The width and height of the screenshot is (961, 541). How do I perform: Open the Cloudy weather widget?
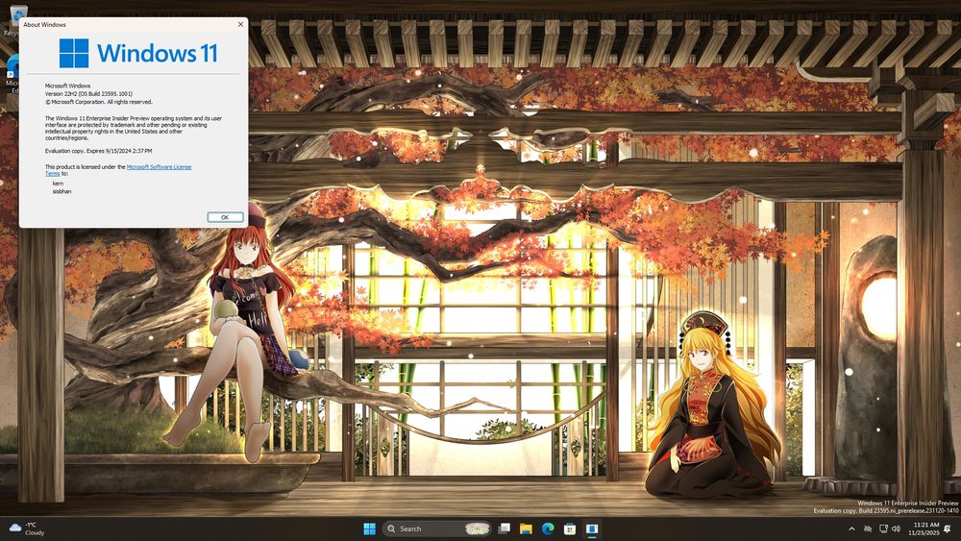tap(27, 529)
